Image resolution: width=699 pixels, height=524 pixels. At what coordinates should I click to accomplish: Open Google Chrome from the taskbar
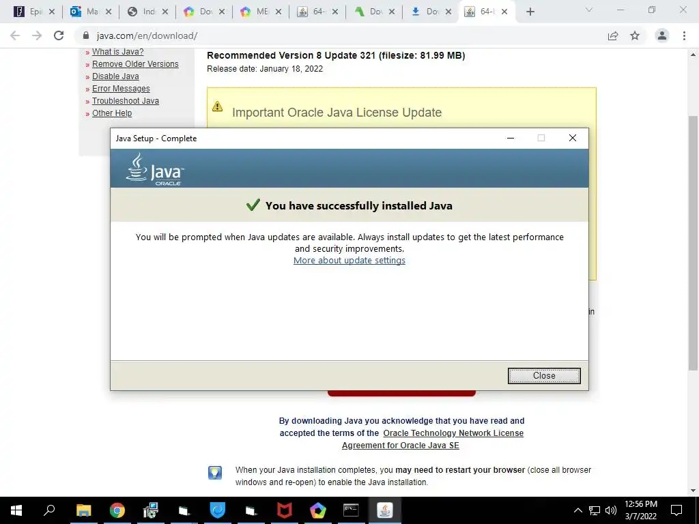coord(117,510)
